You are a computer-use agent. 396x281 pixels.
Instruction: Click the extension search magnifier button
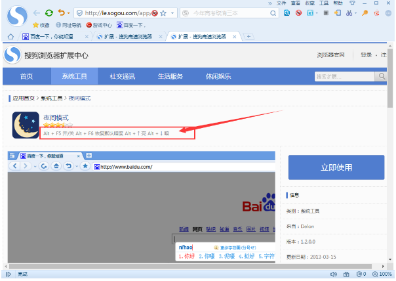pyautogui.click(x=382, y=76)
